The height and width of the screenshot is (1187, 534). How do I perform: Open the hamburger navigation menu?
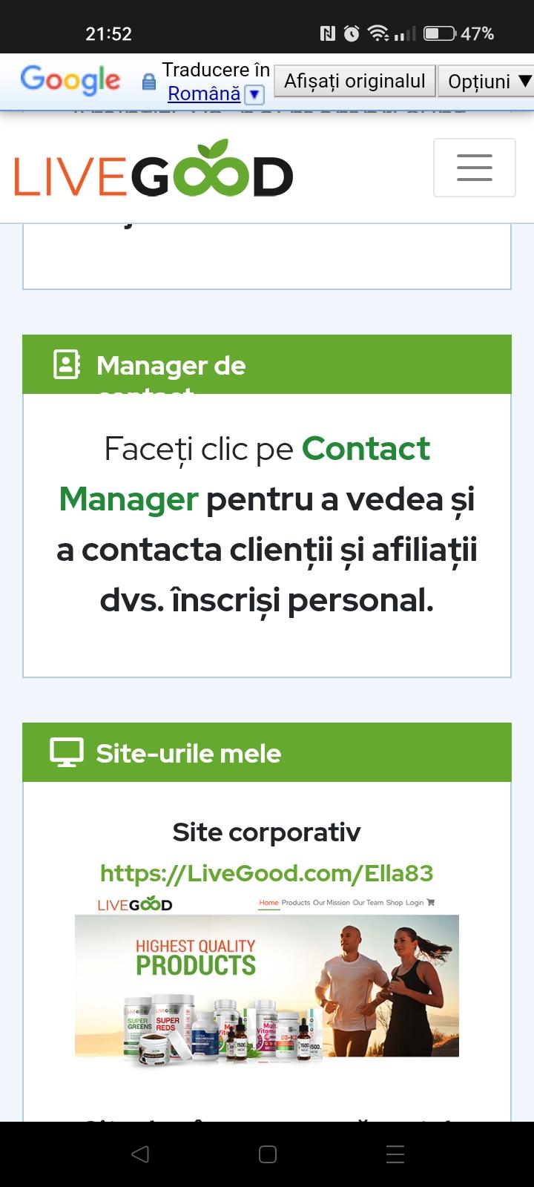coord(474,168)
